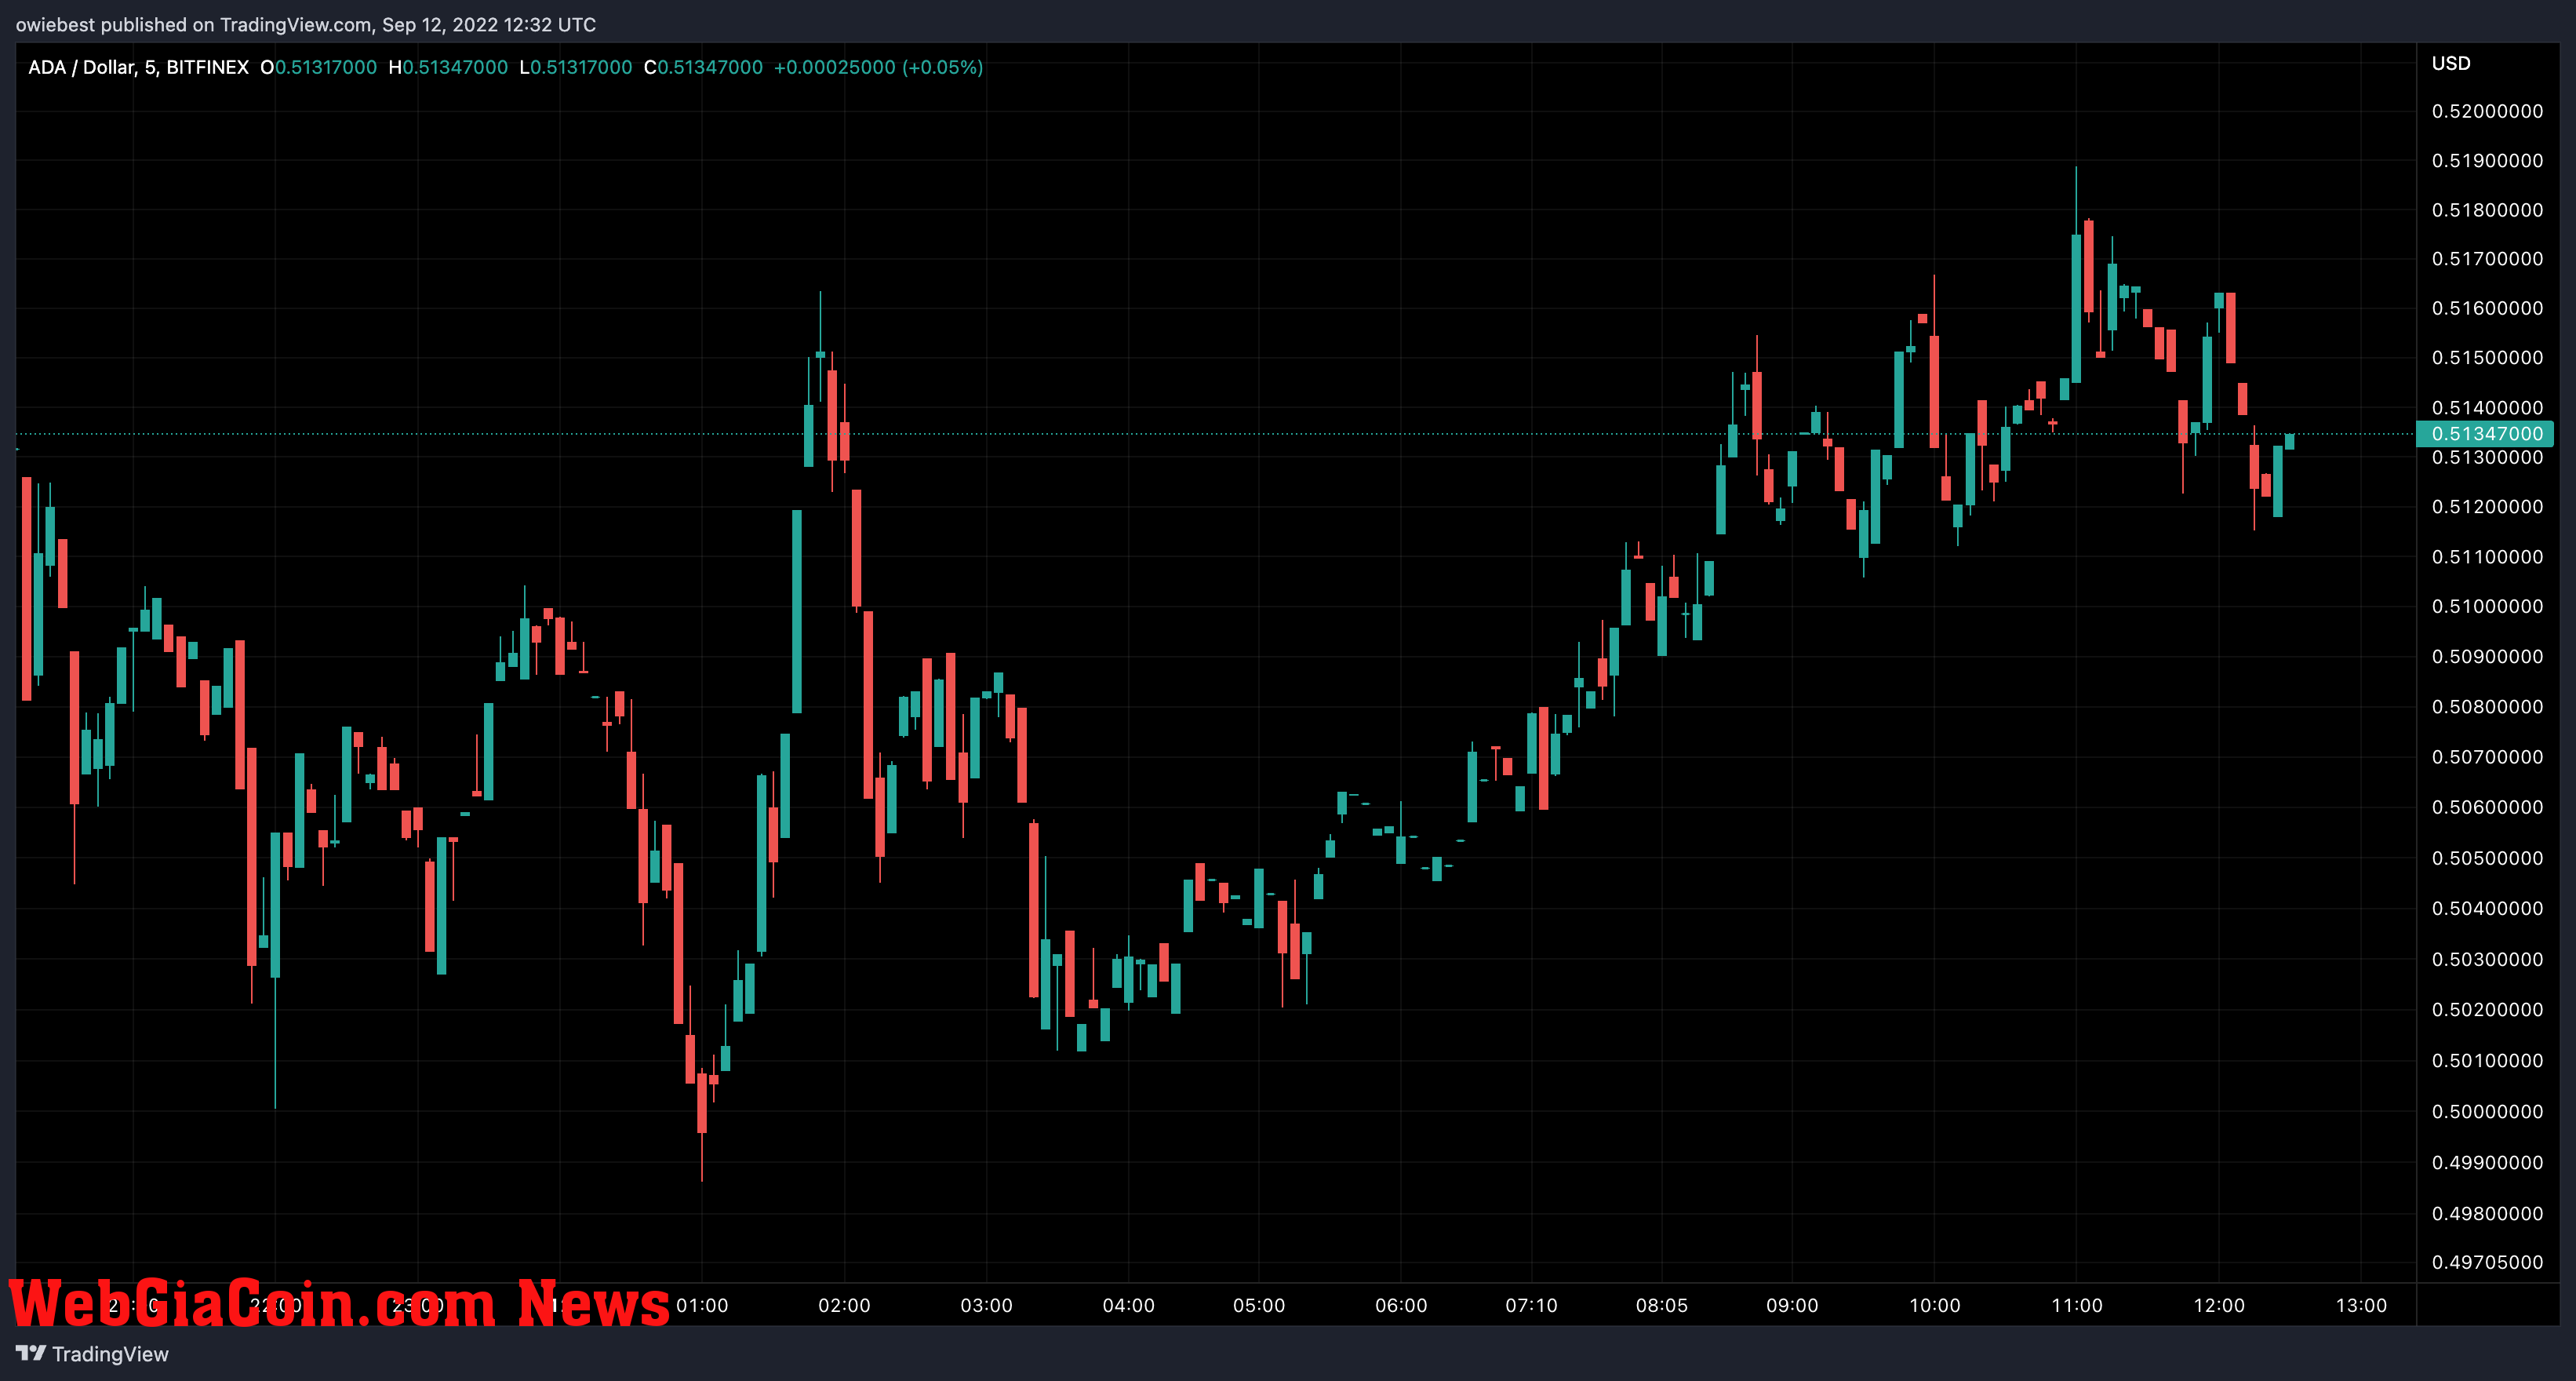Click the 0.50600000 price axis label

2487,807
